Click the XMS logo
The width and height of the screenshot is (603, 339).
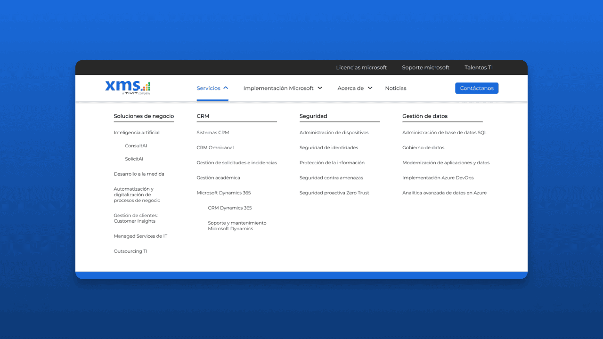(128, 88)
